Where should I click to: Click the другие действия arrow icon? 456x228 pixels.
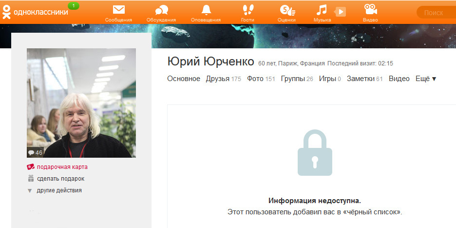pos(29,191)
